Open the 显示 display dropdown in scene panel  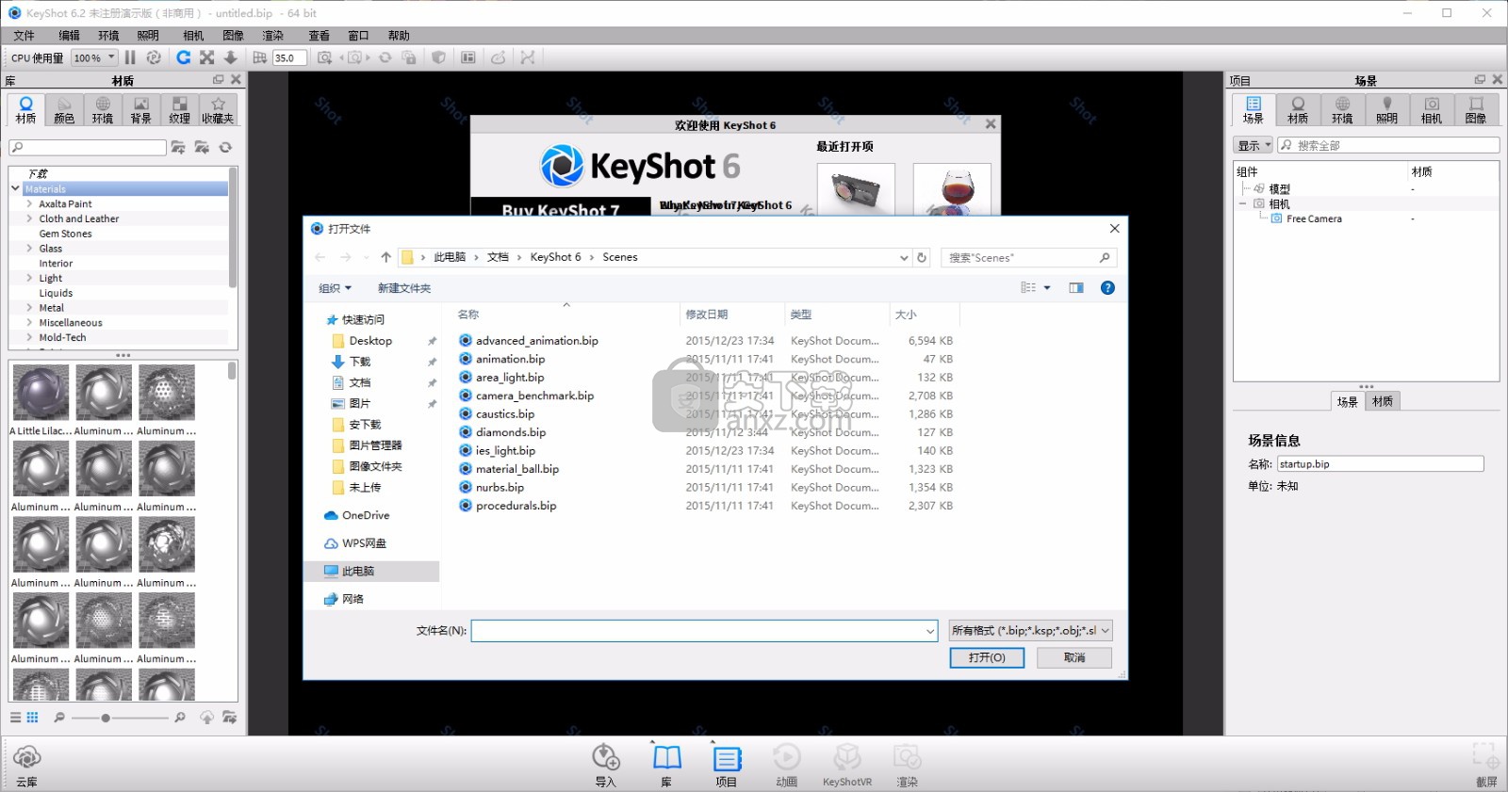[x=1254, y=145]
